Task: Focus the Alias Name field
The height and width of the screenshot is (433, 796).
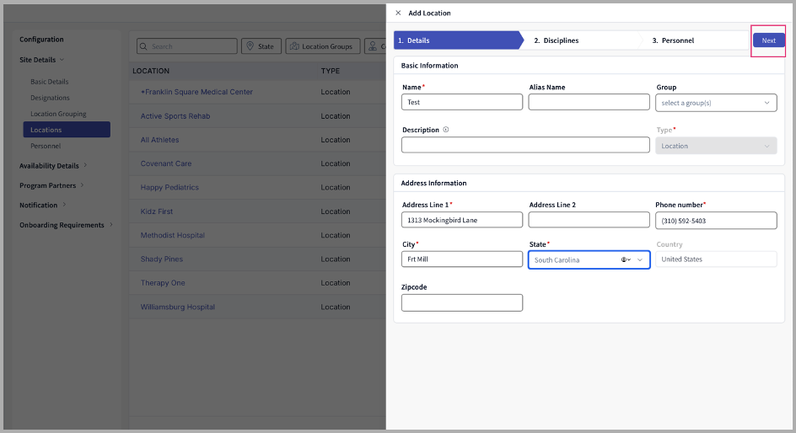Action: (589, 102)
